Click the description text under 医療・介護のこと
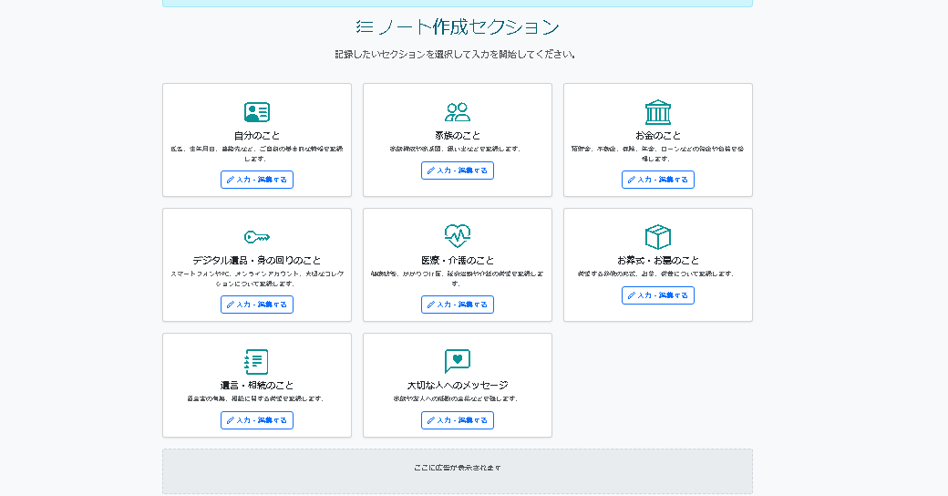Image resolution: width=948 pixels, height=496 pixels. pyautogui.click(x=458, y=278)
